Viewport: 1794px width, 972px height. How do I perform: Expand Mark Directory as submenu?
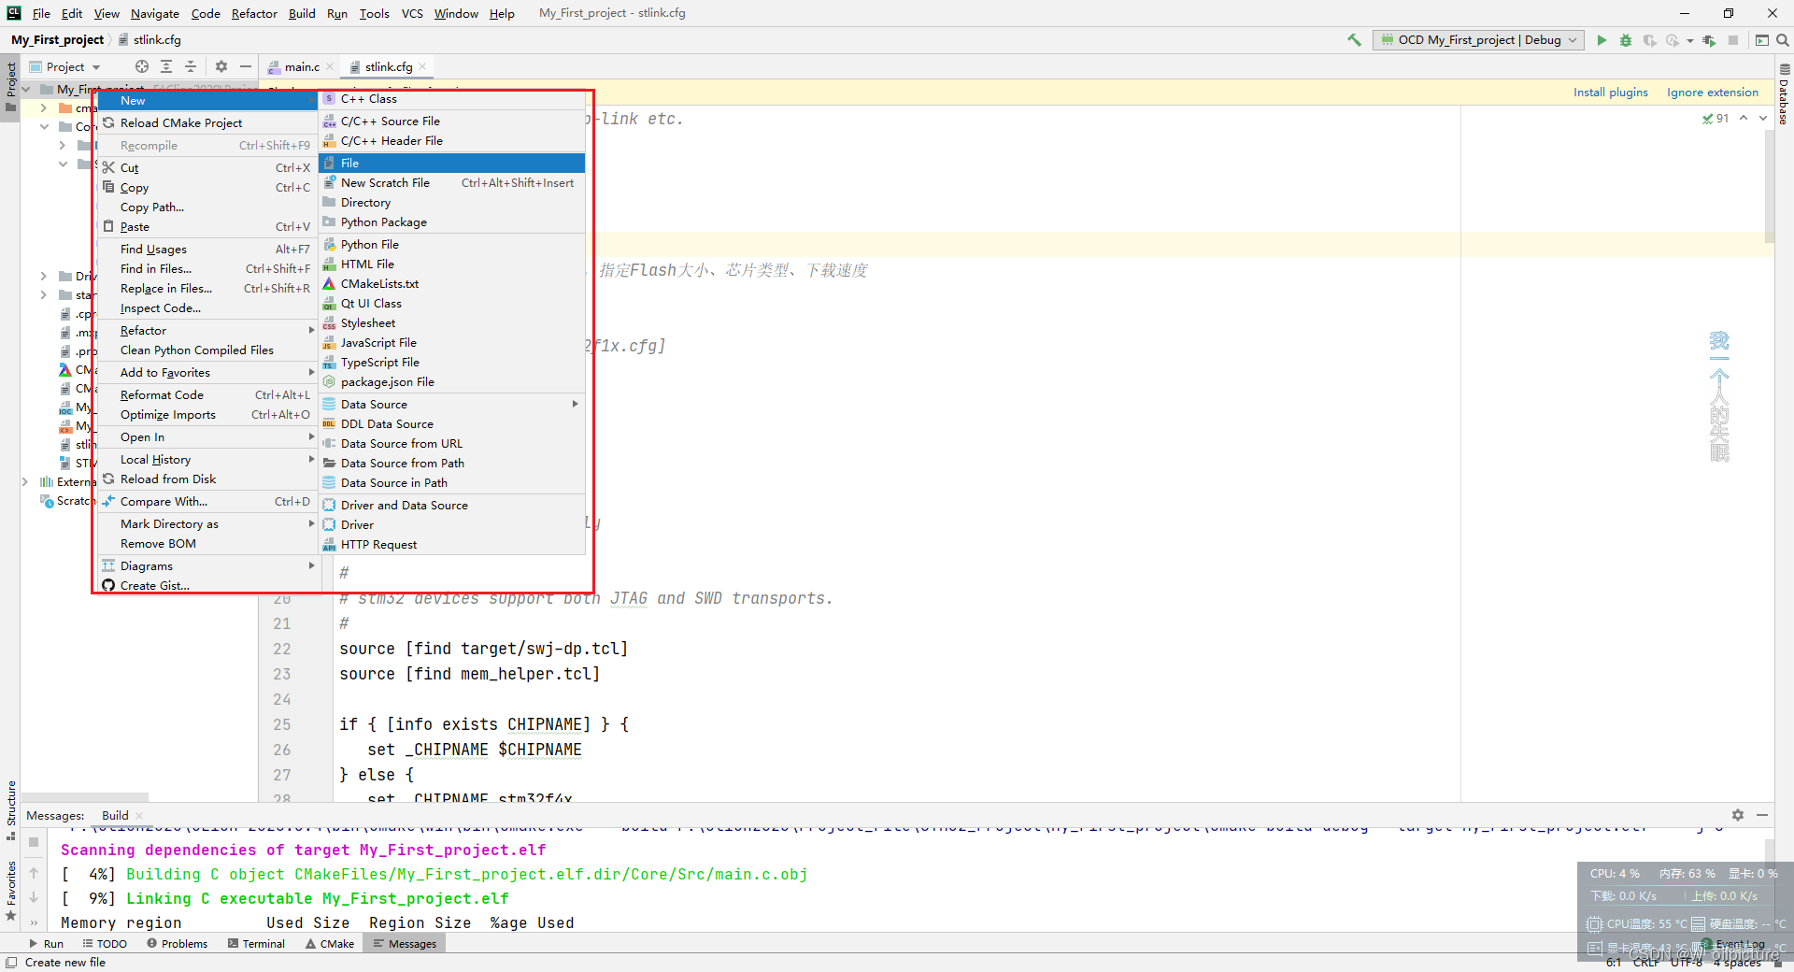(x=208, y=524)
